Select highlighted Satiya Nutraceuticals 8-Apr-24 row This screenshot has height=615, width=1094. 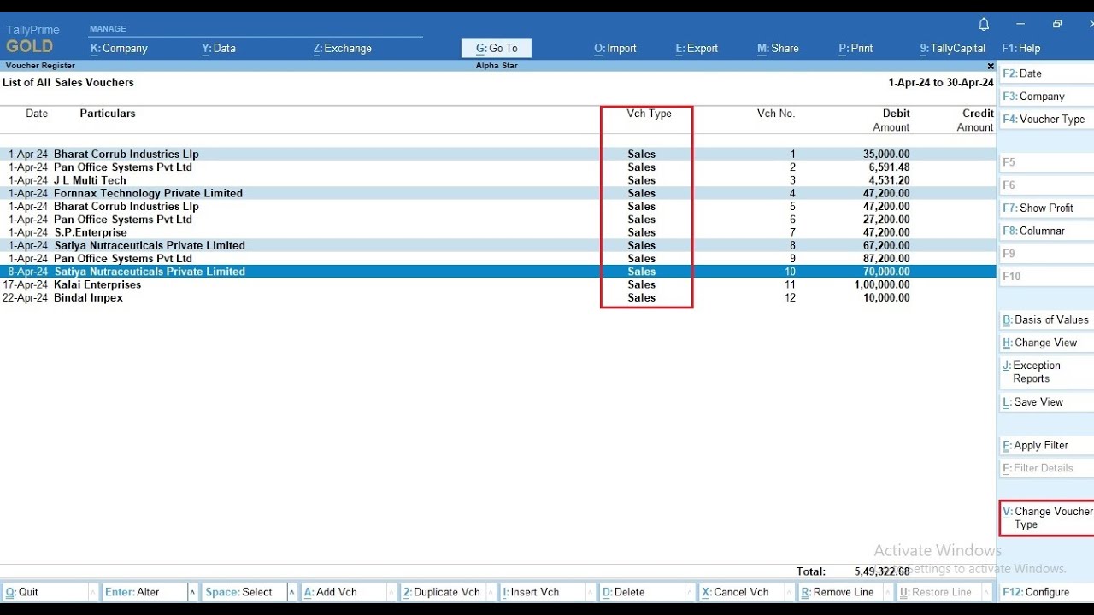pos(498,272)
